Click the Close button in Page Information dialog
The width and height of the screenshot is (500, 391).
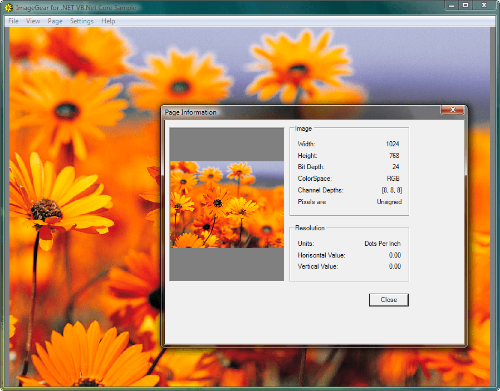tap(388, 300)
